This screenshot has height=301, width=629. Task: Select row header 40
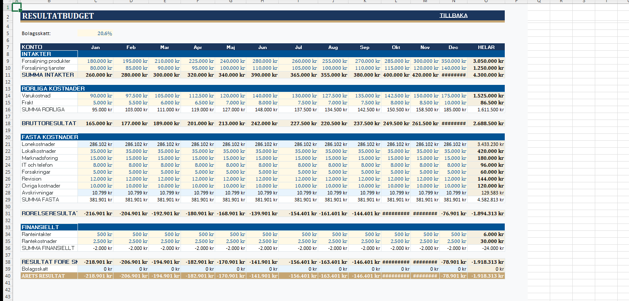[7, 276]
